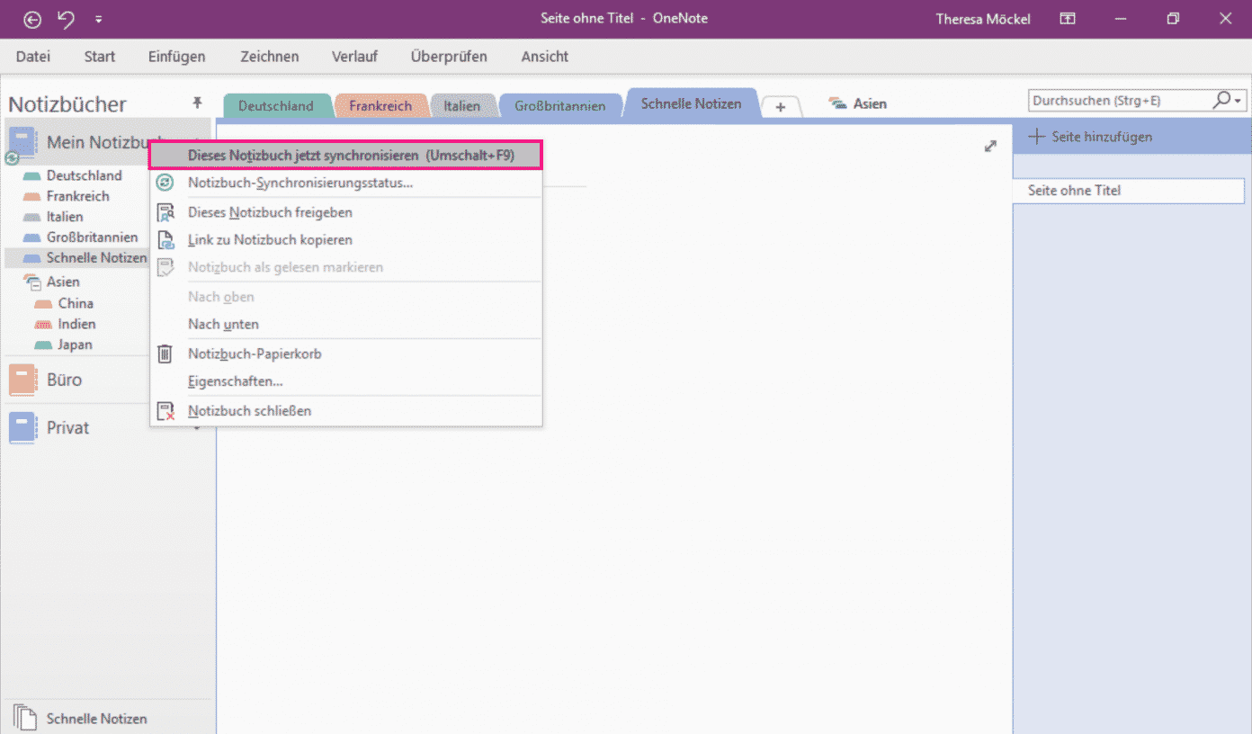Create a new section with the + tab
1252x734 pixels.
780,106
